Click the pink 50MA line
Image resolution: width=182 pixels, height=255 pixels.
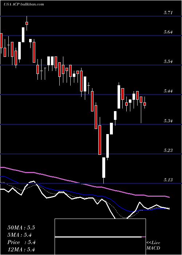tap(84, 184)
